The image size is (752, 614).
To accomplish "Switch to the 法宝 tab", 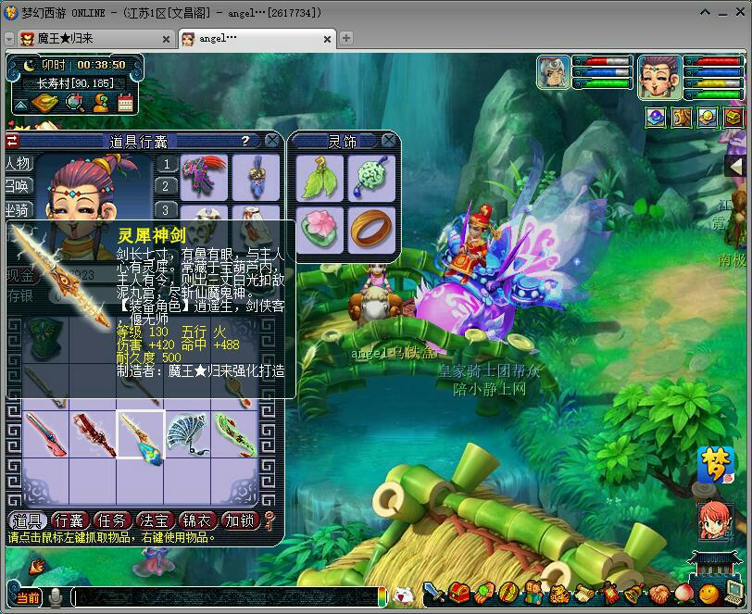I will [x=155, y=521].
